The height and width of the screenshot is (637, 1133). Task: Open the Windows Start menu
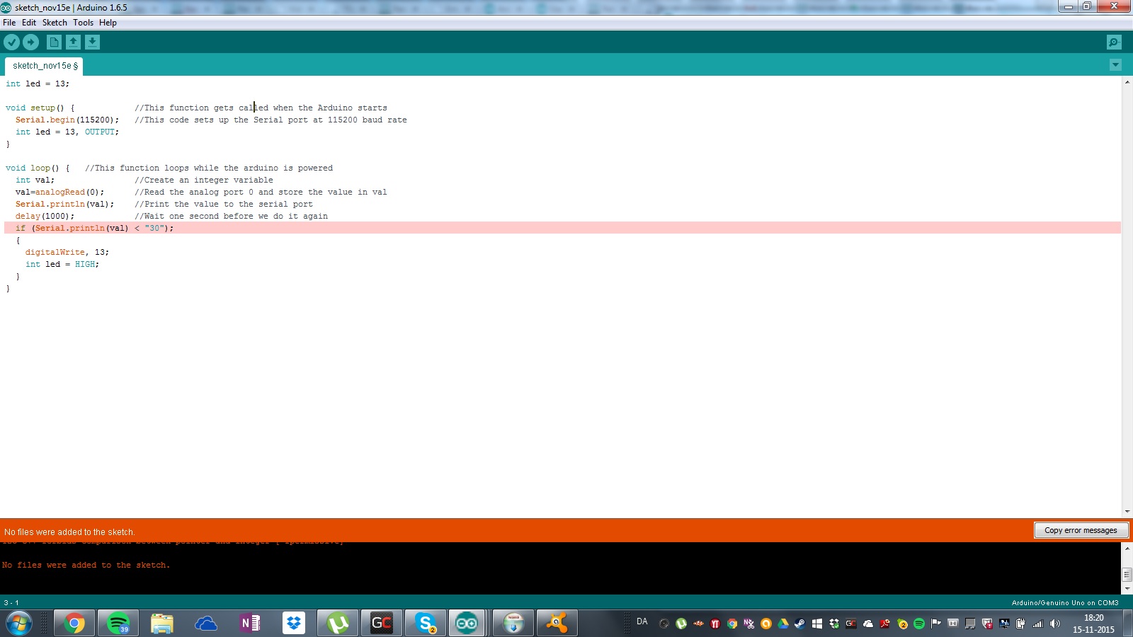(19, 624)
